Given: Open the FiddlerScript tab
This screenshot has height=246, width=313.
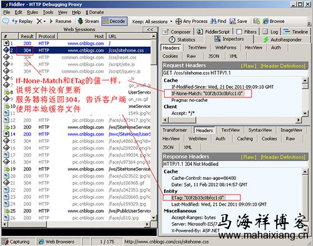Looking at the screenshot, I should coord(213,32).
